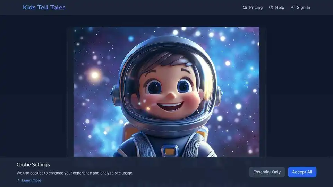Click the astronaut's left helmet earpiece

[x=114, y=92]
